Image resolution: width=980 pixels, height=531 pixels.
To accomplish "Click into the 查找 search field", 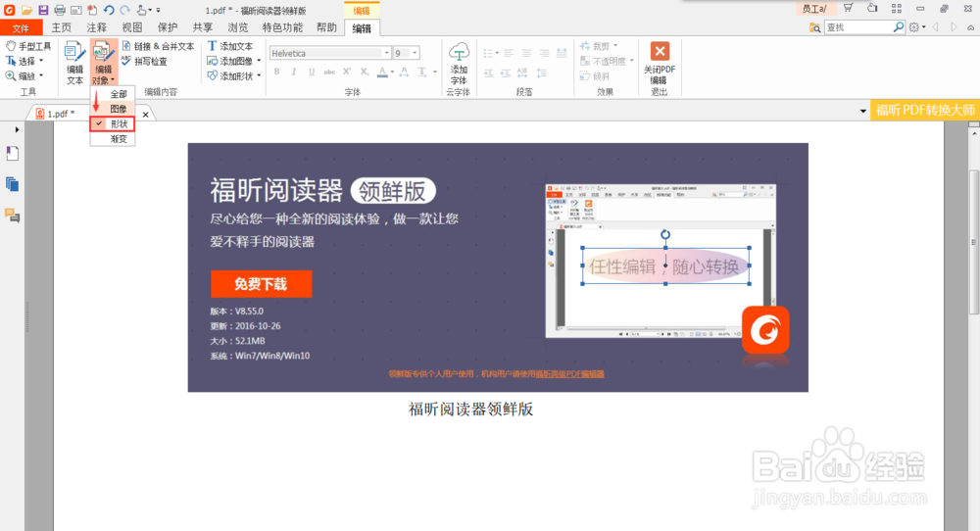I will pos(858,26).
